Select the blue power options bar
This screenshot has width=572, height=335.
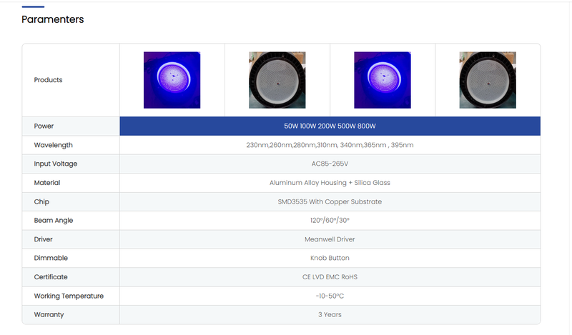tap(330, 126)
